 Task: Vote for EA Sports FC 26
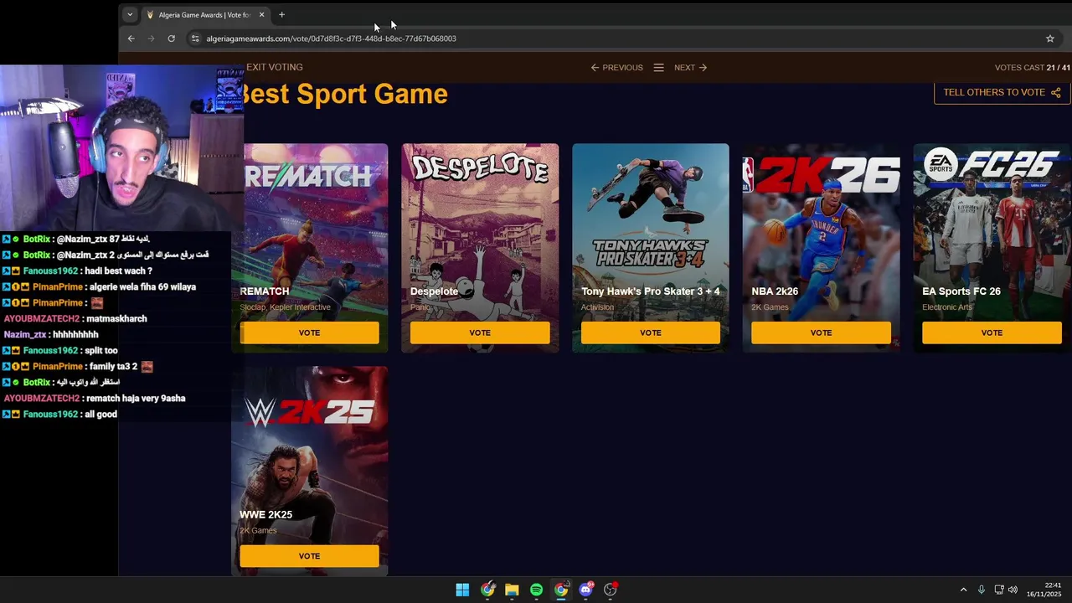992,332
